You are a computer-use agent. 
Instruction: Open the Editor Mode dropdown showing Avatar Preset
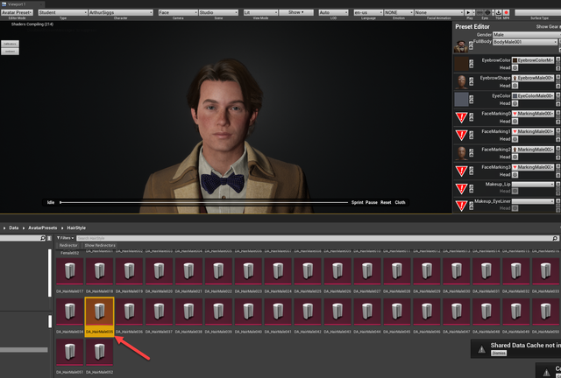pos(17,12)
